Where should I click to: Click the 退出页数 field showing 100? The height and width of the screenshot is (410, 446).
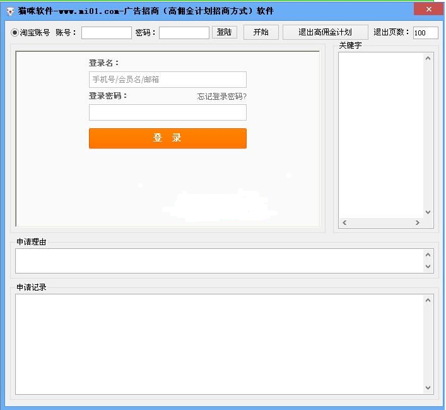425,33
